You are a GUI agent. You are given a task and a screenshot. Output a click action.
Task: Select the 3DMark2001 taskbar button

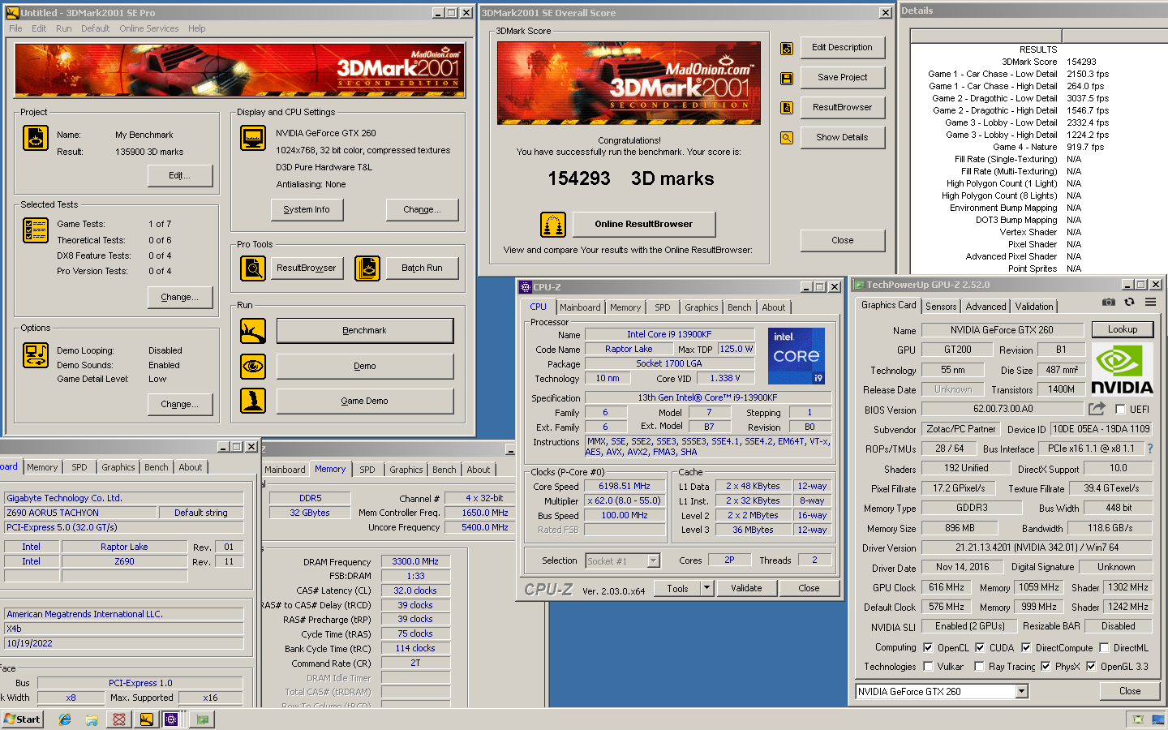[146, 719]
